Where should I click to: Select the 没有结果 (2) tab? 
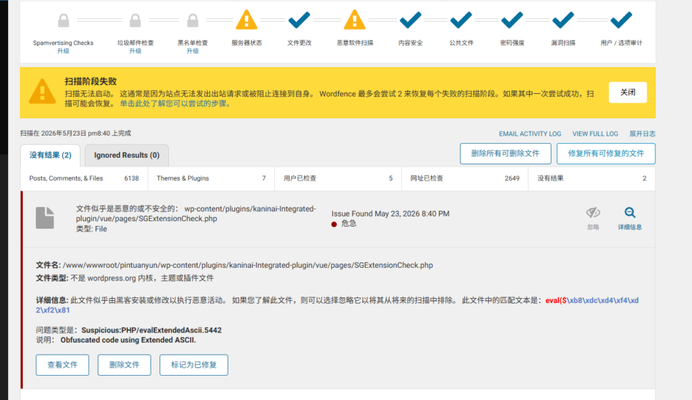(x=50, y=156)
